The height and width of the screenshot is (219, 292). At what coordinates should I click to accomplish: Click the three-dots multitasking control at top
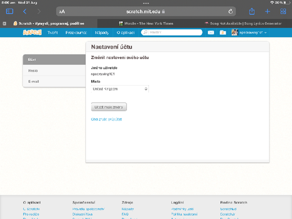click(x=146, y=3)
